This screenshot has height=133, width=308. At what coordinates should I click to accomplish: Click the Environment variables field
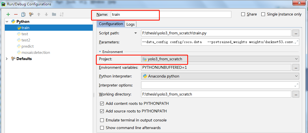216,67
